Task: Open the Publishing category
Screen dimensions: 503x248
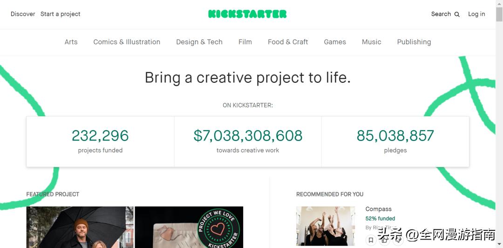Action: 414,42
